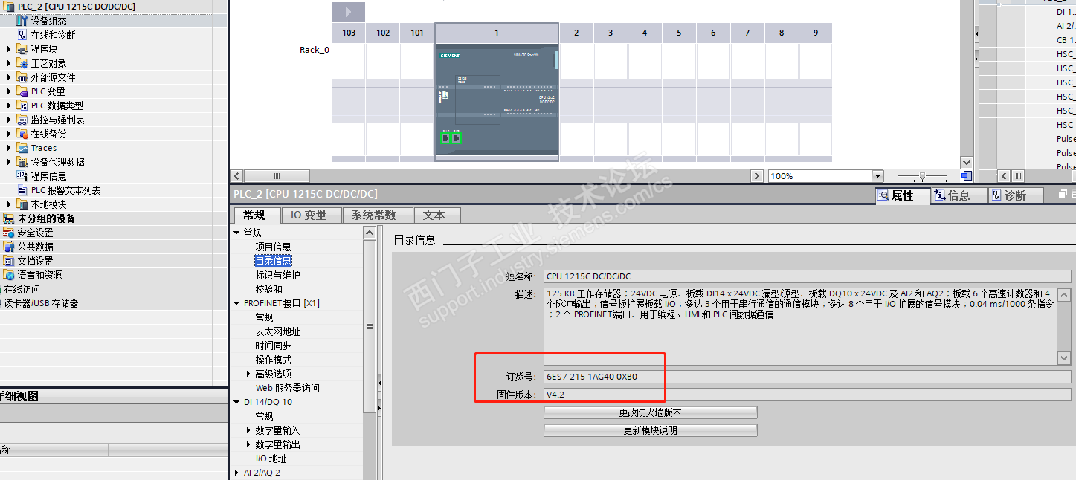
Task: Expand the AI 2/AQ 2 node
Action: point(237,473)
